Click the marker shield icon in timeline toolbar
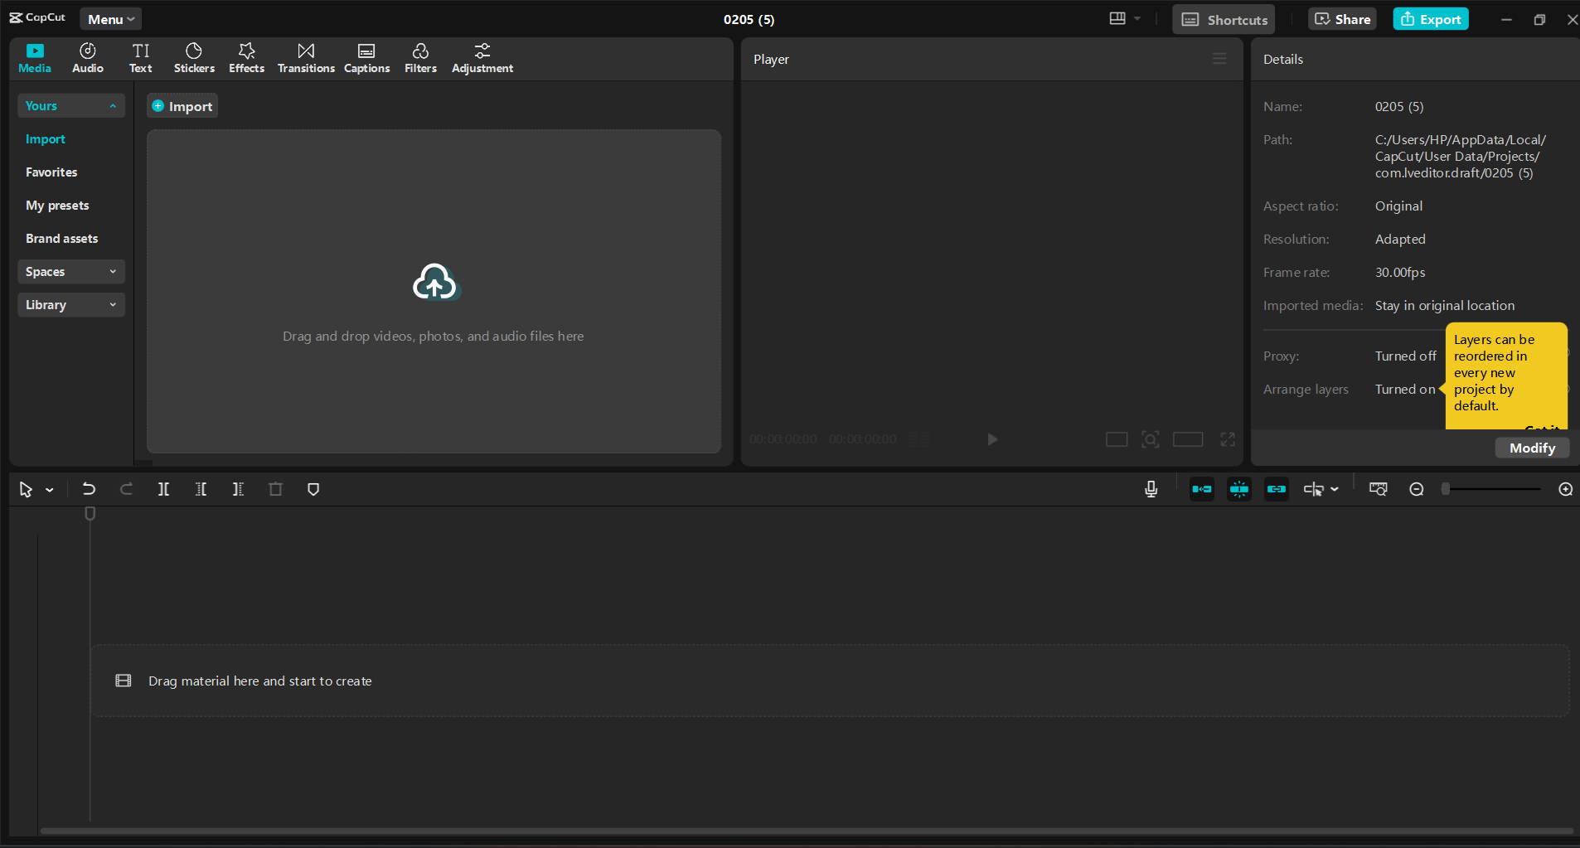Viewport: 1580px width, 848px height. coord(313,489)
